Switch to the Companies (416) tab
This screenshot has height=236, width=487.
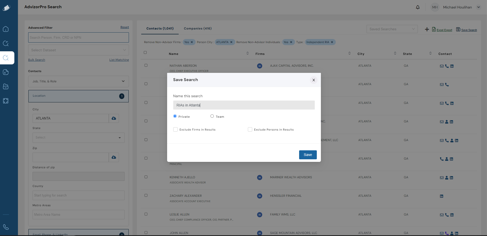pos(198,28)
